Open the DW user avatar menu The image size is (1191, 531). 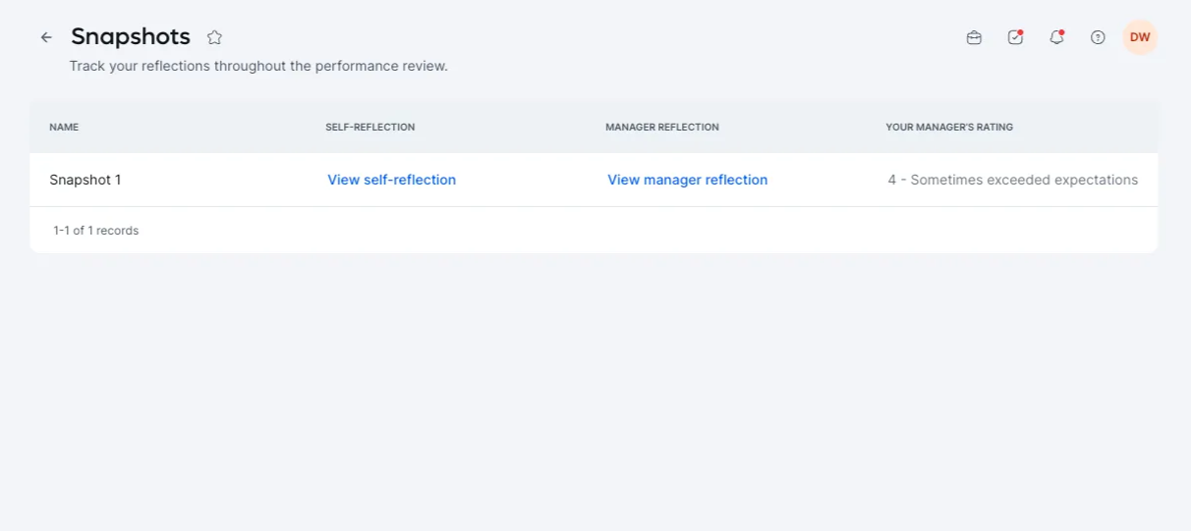[x=1140, y=37]
